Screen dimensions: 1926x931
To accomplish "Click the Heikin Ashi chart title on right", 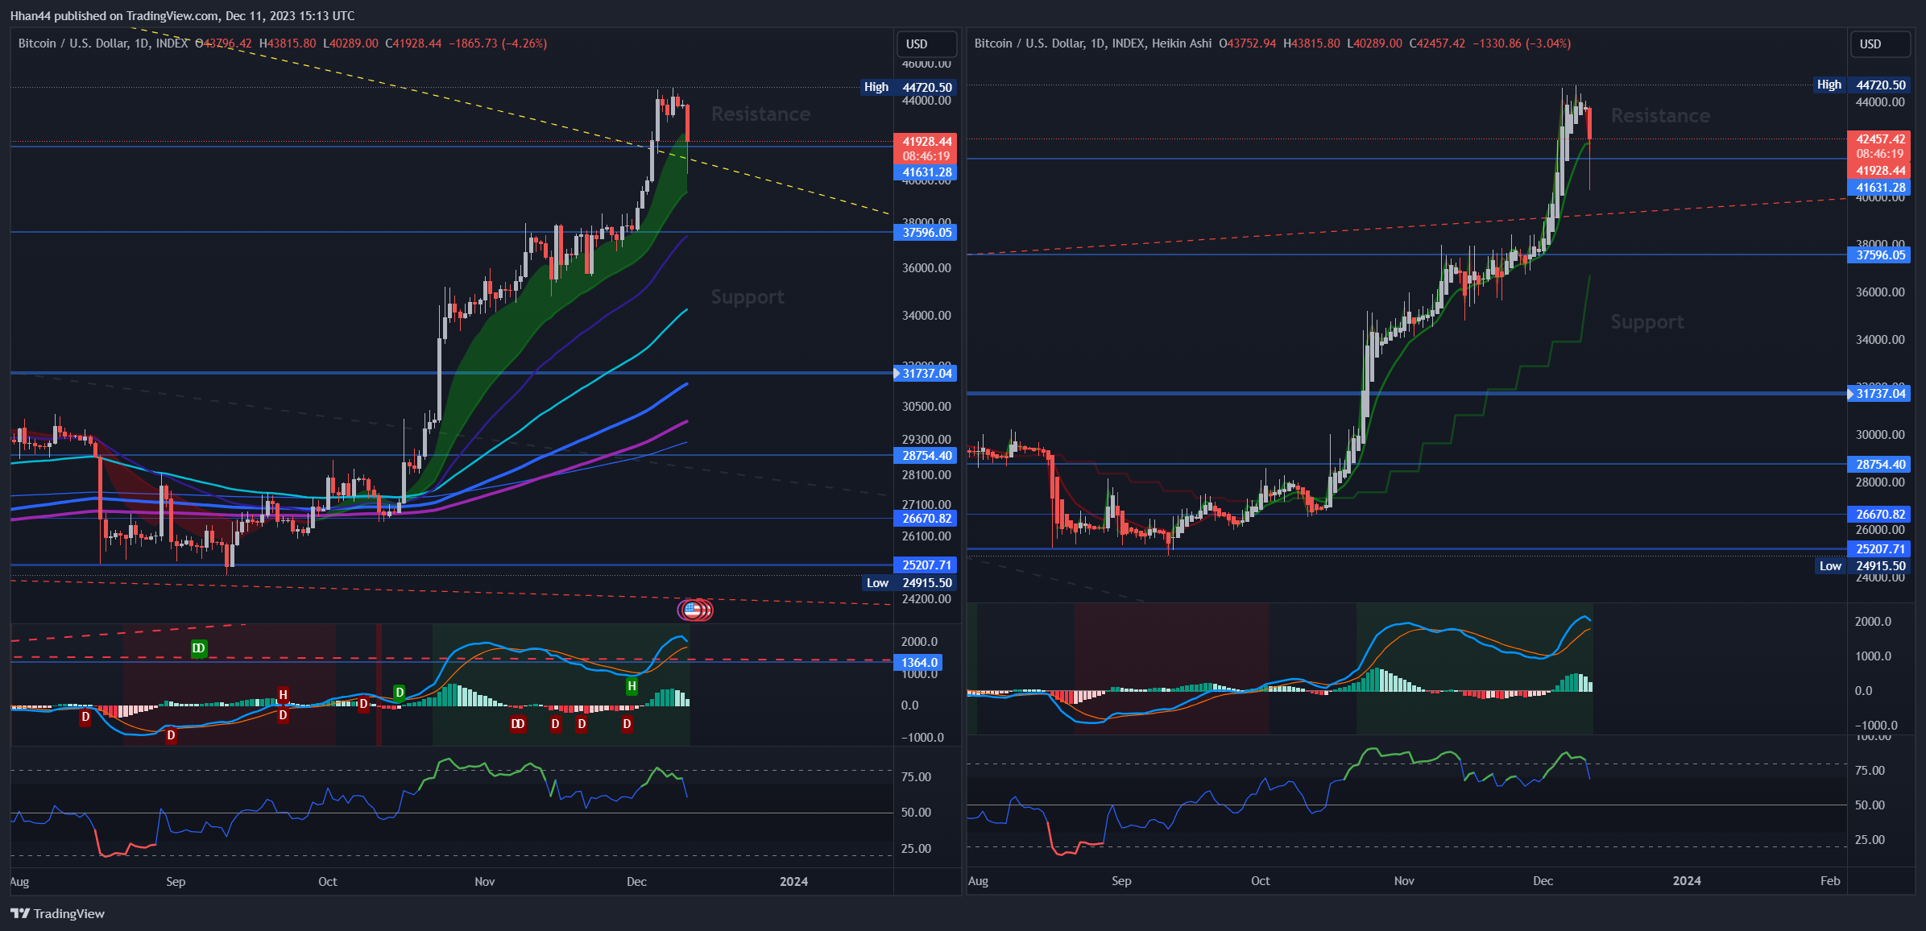I will (x=1092, y=43).
